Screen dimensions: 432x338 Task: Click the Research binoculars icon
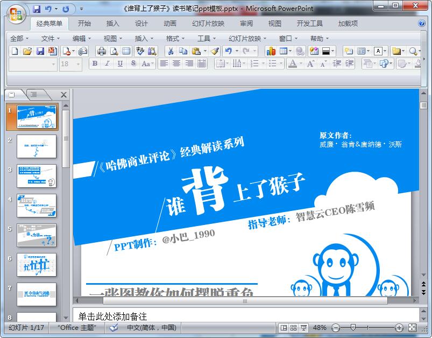coord(152,51)
